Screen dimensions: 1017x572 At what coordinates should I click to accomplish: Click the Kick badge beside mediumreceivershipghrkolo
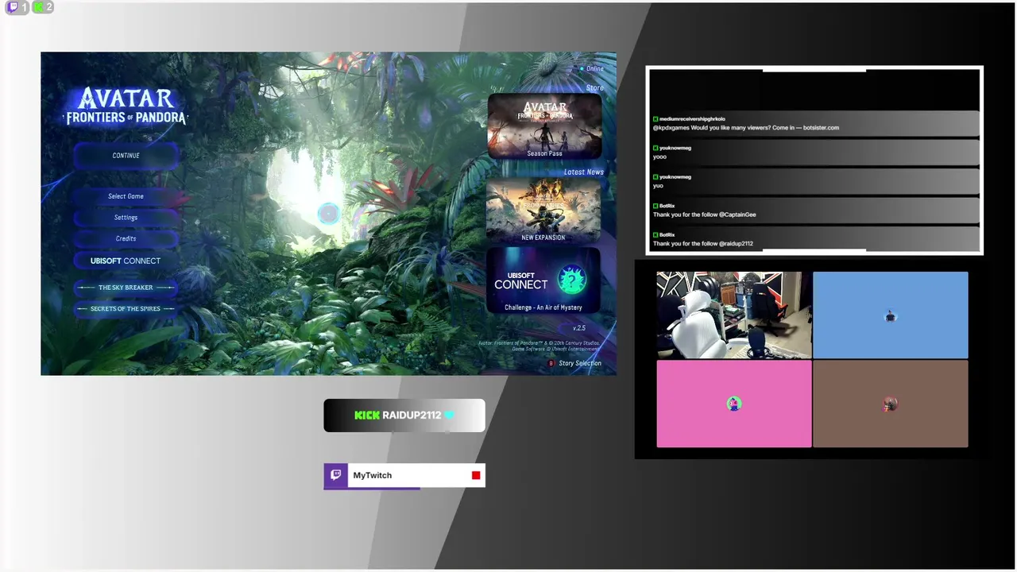[655, 118]
